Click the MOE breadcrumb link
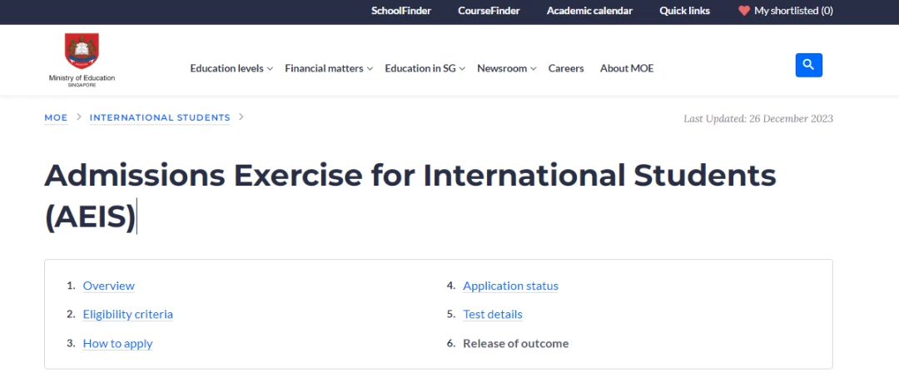 click(56, 117)
